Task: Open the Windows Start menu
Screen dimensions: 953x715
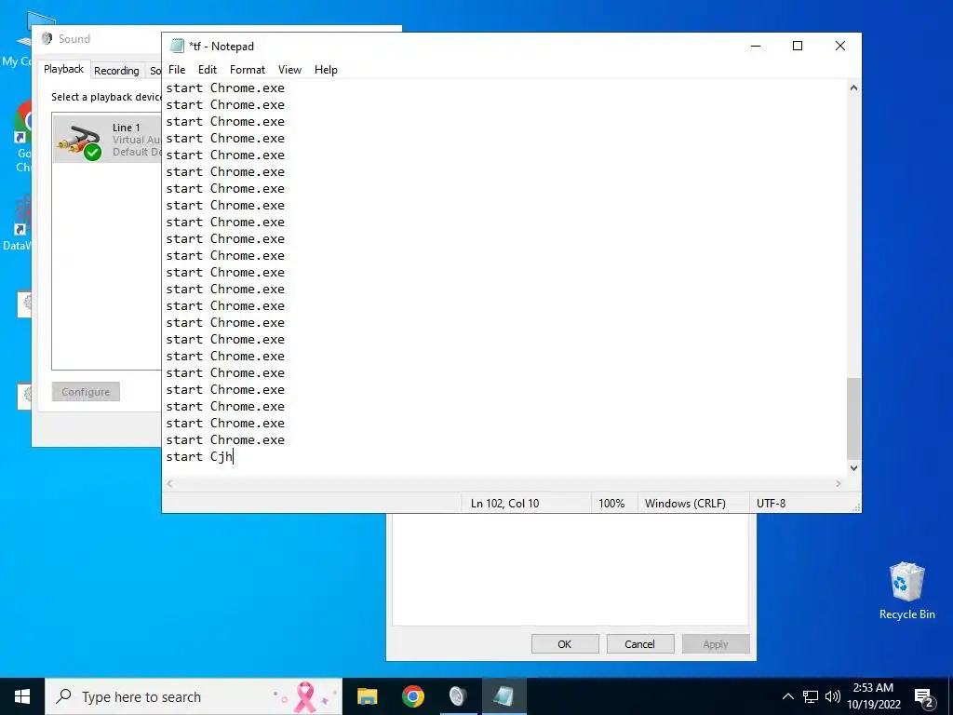Action: [22, 696]
